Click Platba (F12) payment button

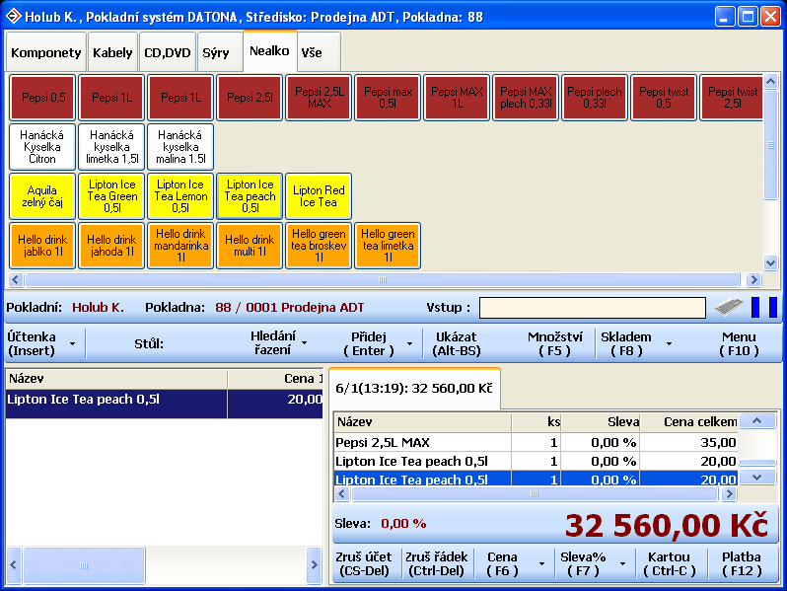(742, 564)
